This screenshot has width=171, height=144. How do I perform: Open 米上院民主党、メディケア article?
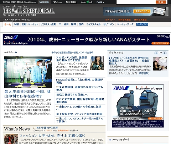(79, 114)
